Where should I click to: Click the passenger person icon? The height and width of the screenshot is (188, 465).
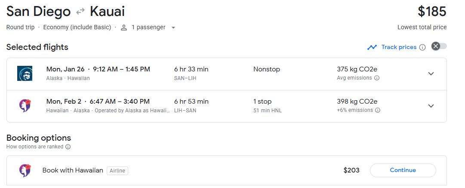tap(124, 28)
